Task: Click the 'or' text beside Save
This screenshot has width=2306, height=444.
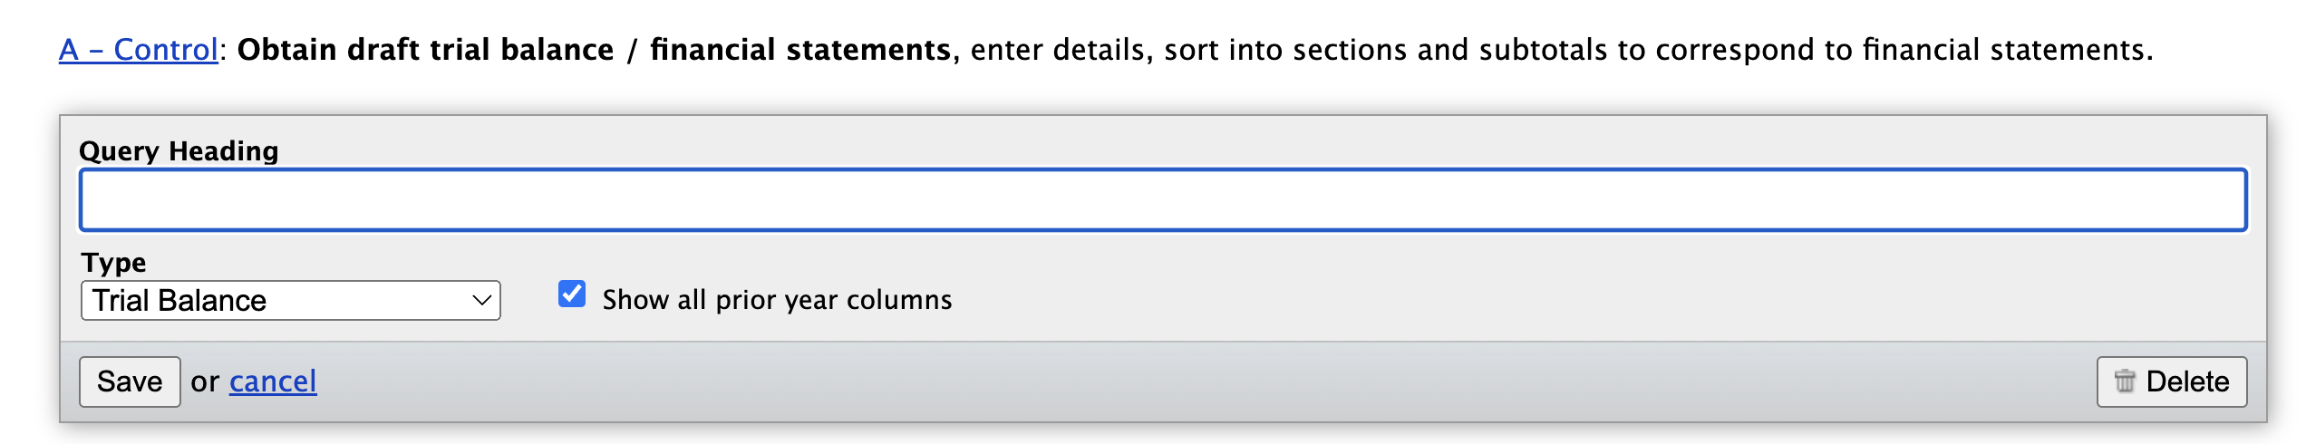Action: click(205, 382)
